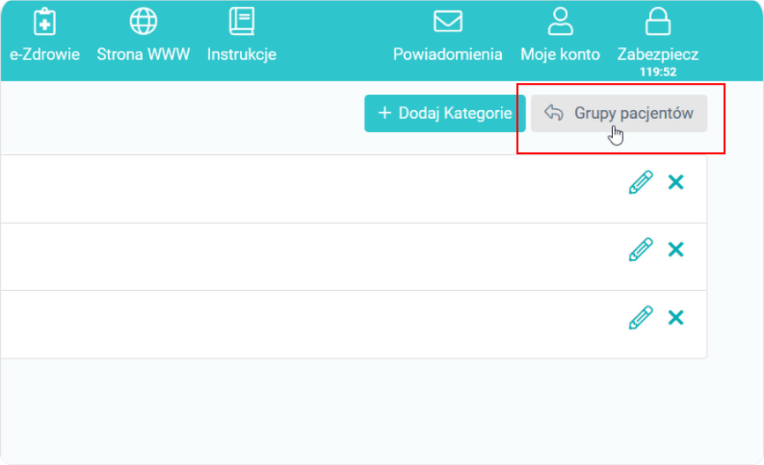Open Moje konto user icon
This screenshot has width=764, height=465.
(x=560, y=22)
